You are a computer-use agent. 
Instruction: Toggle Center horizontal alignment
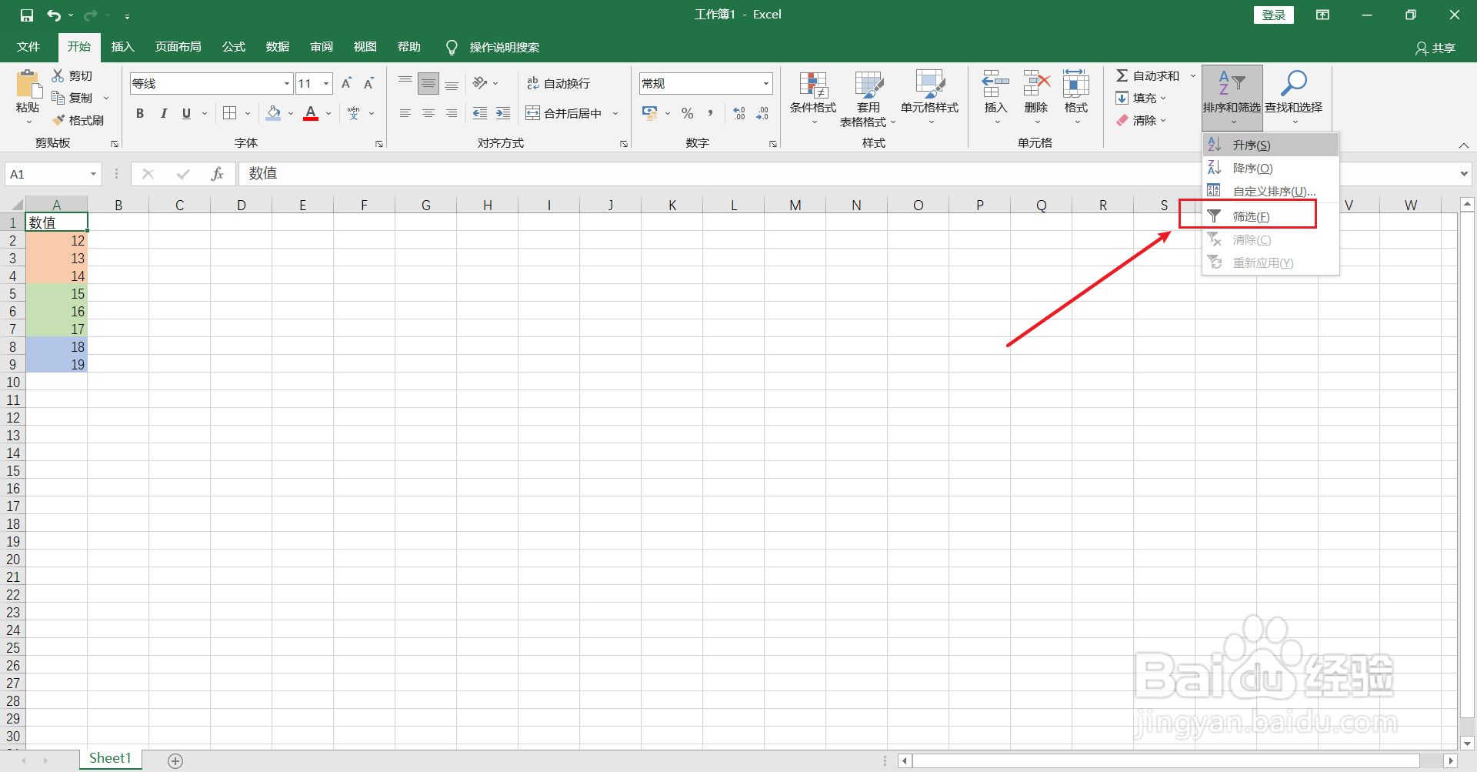tap(428, 113)
